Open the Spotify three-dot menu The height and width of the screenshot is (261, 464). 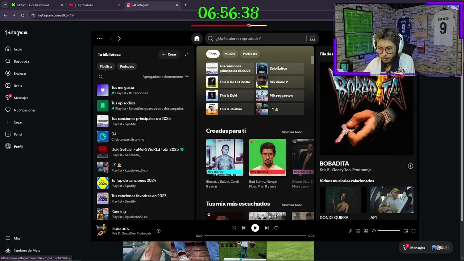click(100, 38)
